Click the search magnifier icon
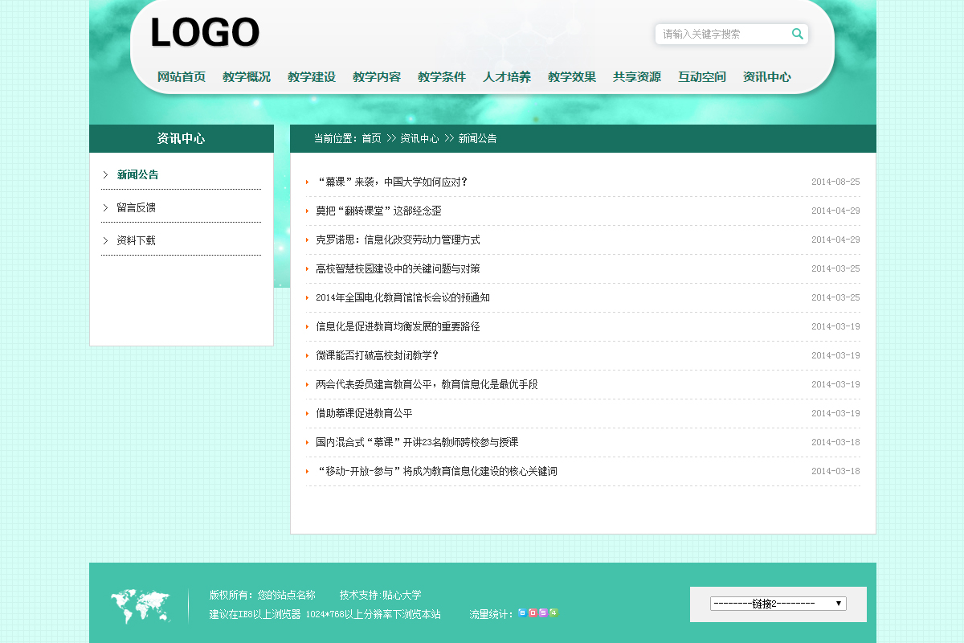Viewport: 964px width, 643px height. coord(797,34)
